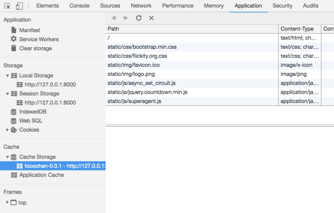Go to next page of cache entries
The image size is (334, 213).
pos(126,18)
